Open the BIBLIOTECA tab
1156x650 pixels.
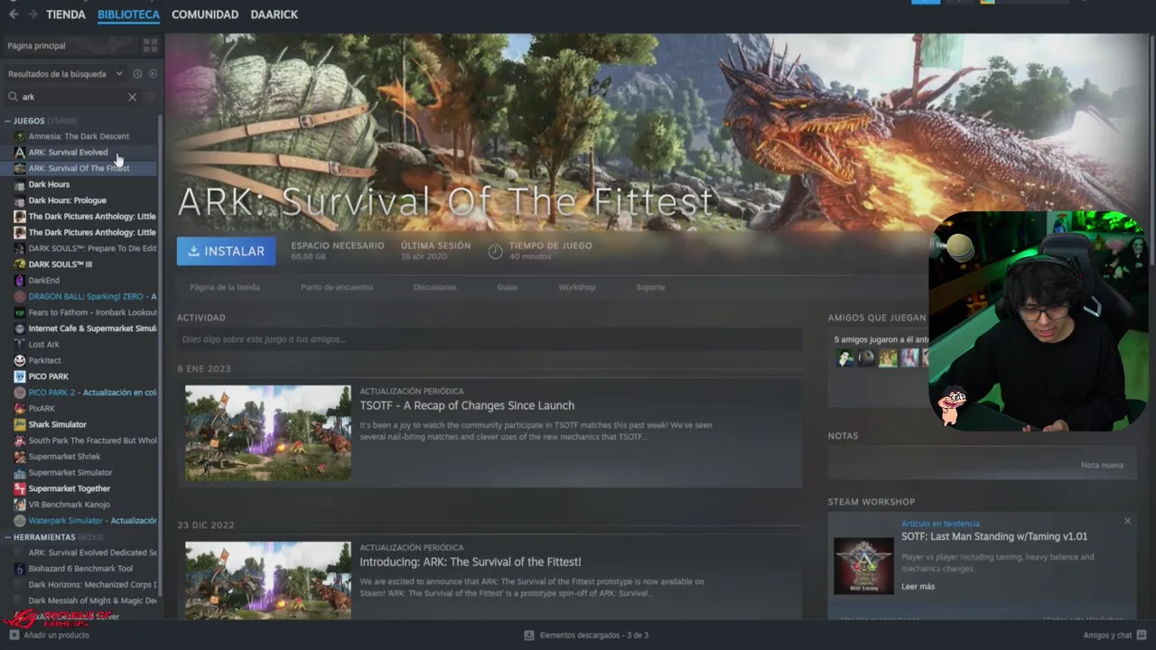tap(128, 14)
